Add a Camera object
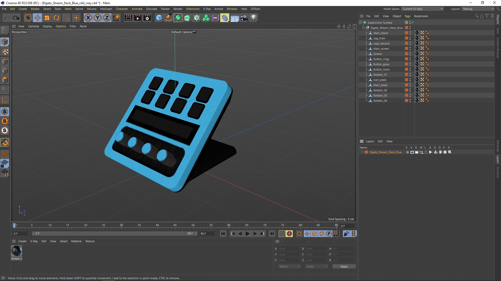This screenshot has height=281, width=501. 244,18
